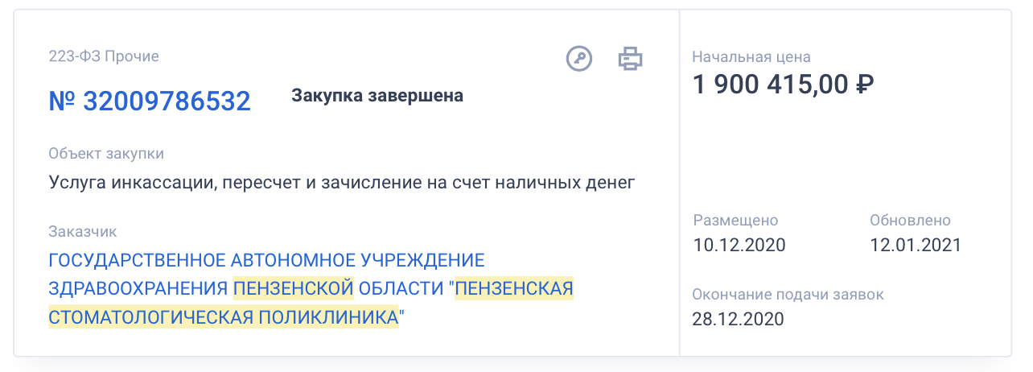The height and width of the screenshot is (372, 1033).
Task: Click the Закупка завершена status
Action: [377, 96]
